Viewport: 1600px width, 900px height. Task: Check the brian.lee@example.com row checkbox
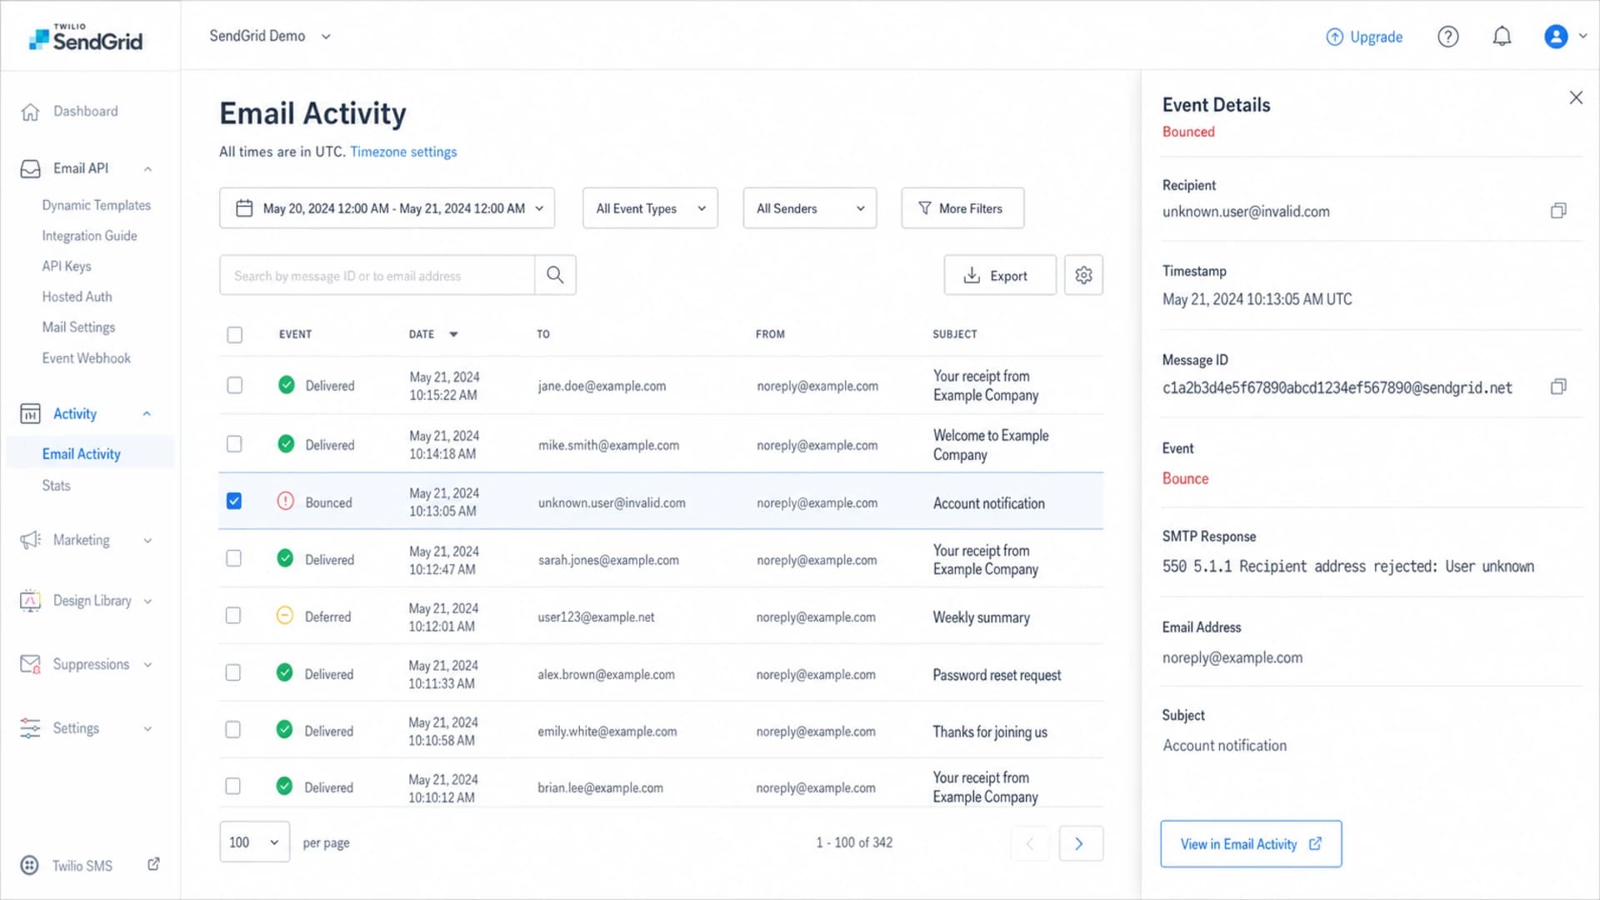point(233,787)
